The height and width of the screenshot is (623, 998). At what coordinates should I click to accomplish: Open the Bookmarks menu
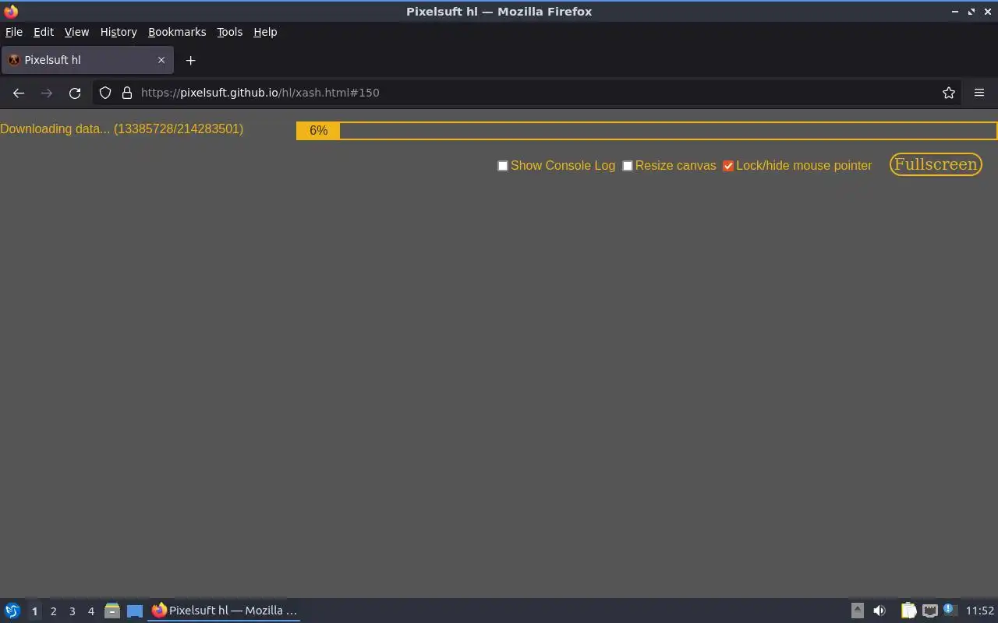click(x=177, y=32)
